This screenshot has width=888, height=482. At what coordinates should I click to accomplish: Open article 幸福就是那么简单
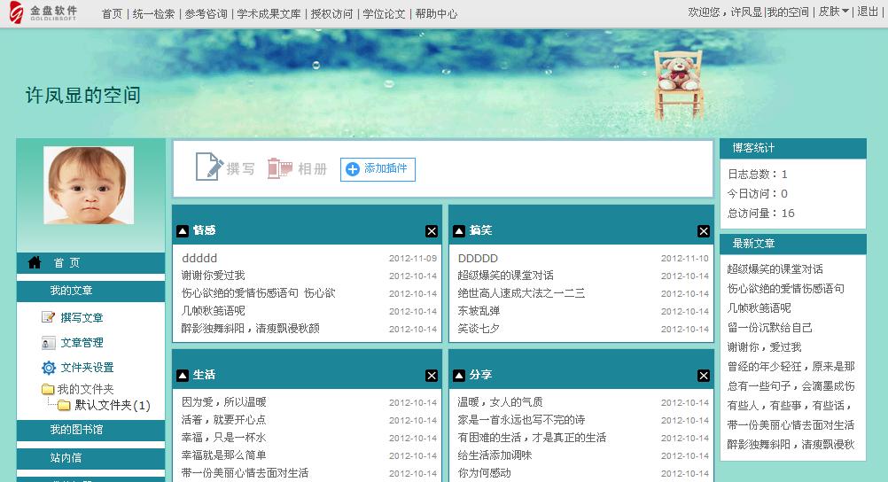pos(223,455)
